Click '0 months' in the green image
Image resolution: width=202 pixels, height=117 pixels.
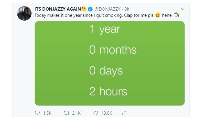(113, 50)
